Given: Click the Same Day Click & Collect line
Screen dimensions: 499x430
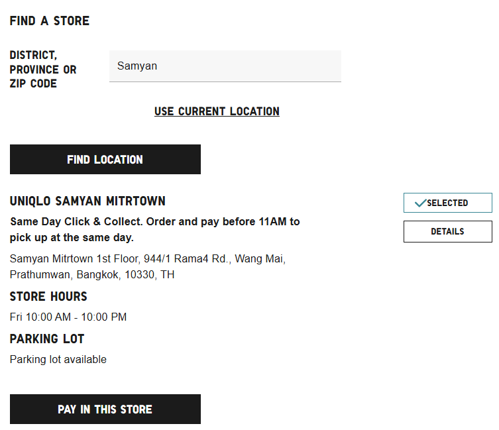Looking at the screenshot, I should pyautogui.click(x=154, y=221).
